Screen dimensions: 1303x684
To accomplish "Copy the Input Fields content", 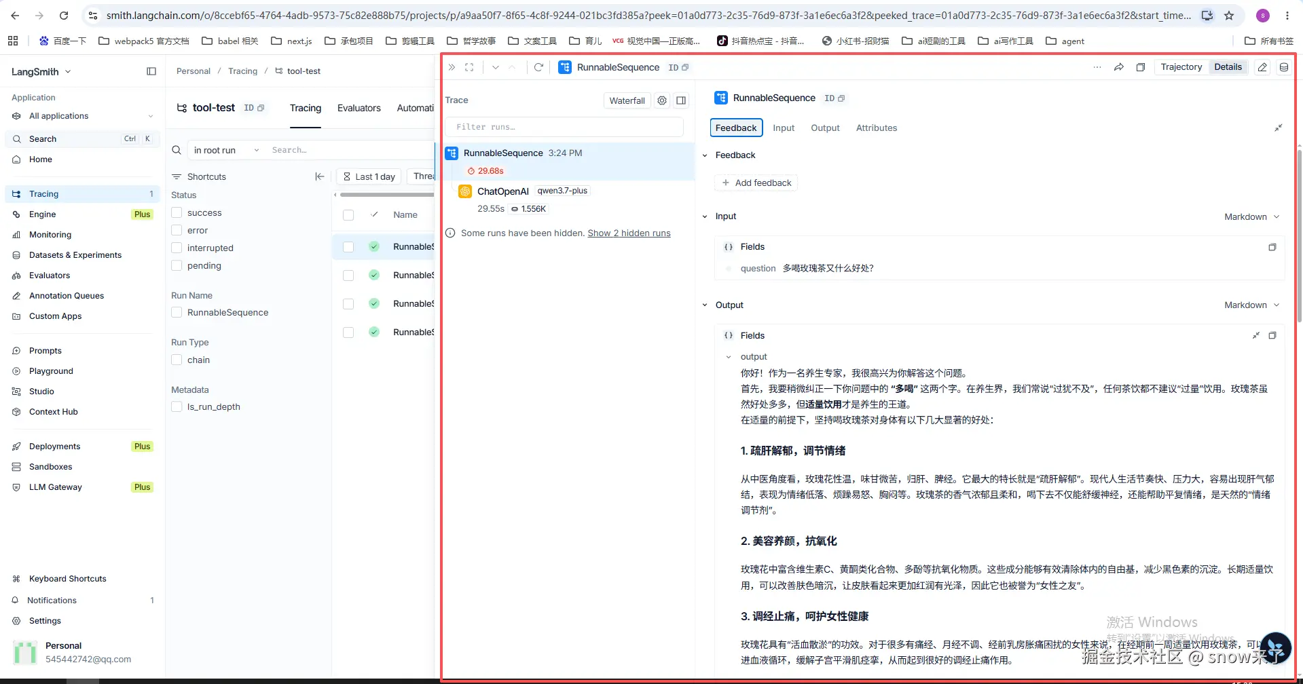I will click(1272, 247).
